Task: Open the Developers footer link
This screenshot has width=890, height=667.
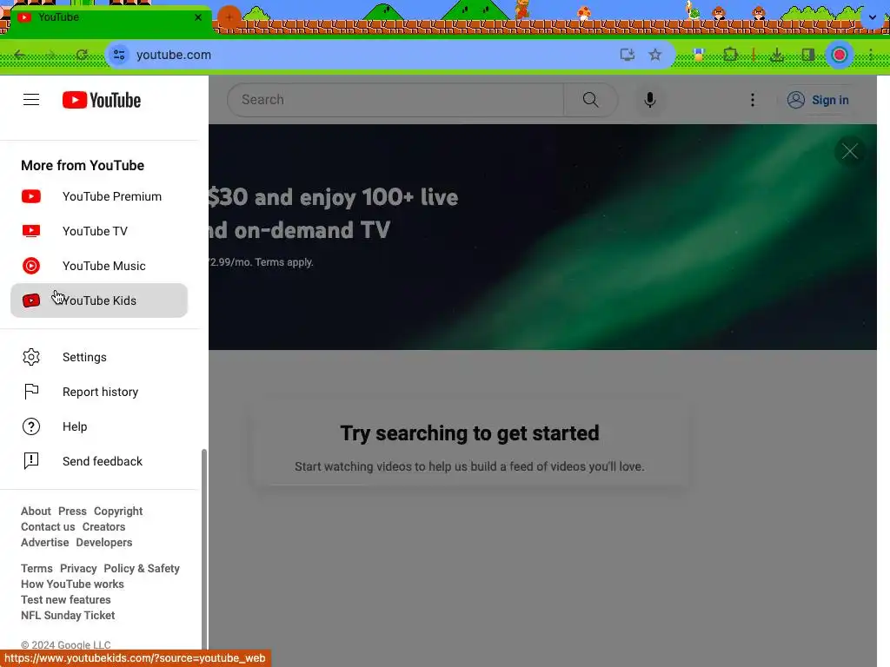Action: 104,542
